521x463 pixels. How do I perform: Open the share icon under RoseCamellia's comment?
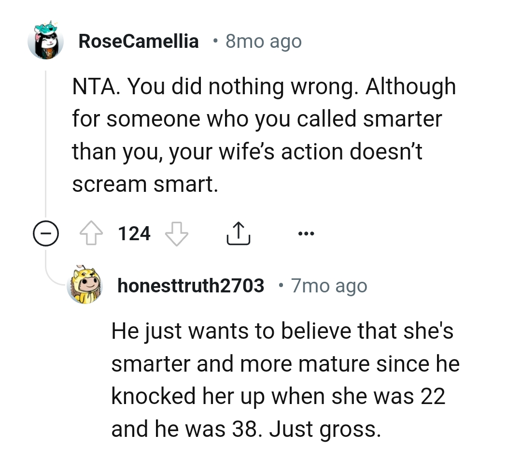coord(238,233)
